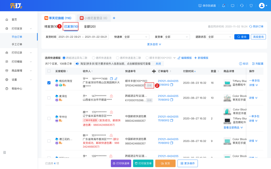This screenshot has width=271, height=169.
Task: Expand 更多选项 filter options
Action: [x=154, y=44]
